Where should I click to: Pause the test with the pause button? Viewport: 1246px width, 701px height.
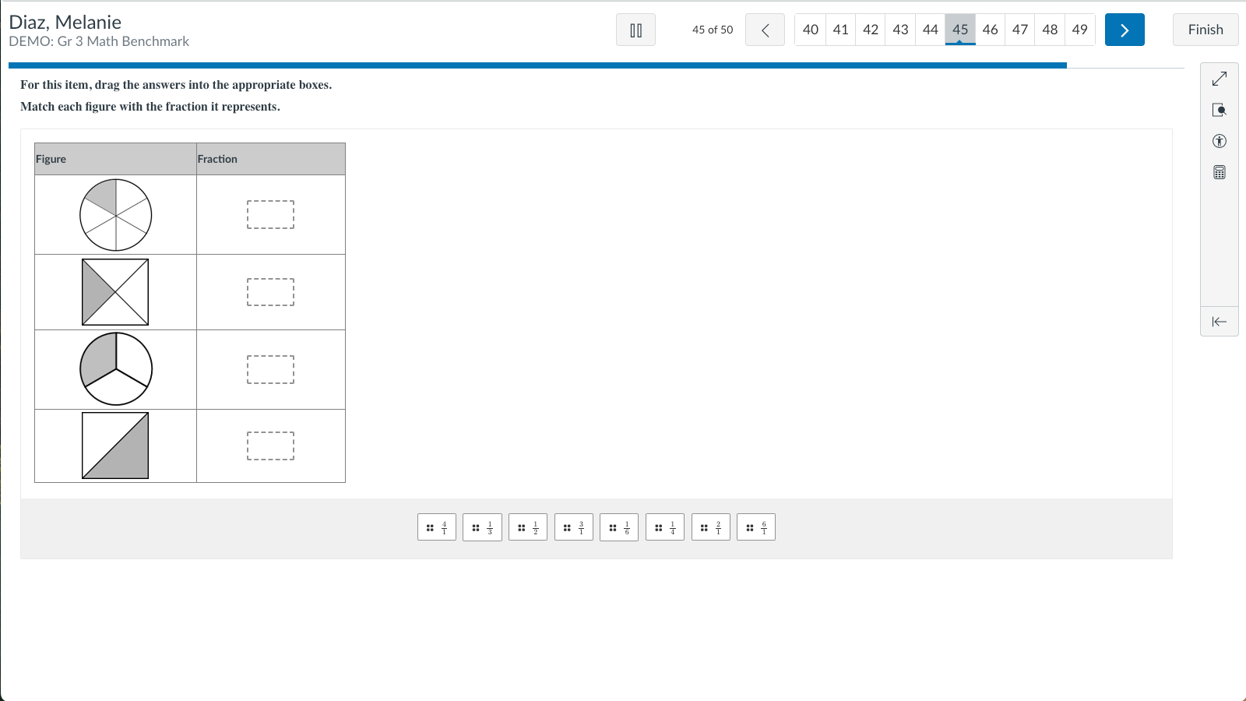tap(635, 30)
